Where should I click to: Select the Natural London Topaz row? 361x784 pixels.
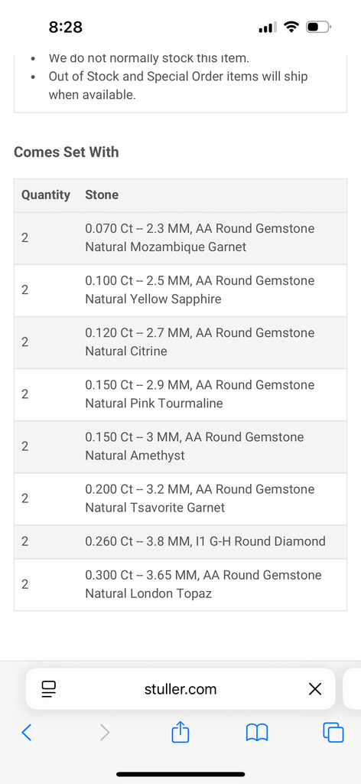pos(180,584)
